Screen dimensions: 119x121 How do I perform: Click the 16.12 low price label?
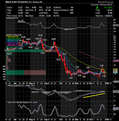pyautogui.click(x=37, y=48)
